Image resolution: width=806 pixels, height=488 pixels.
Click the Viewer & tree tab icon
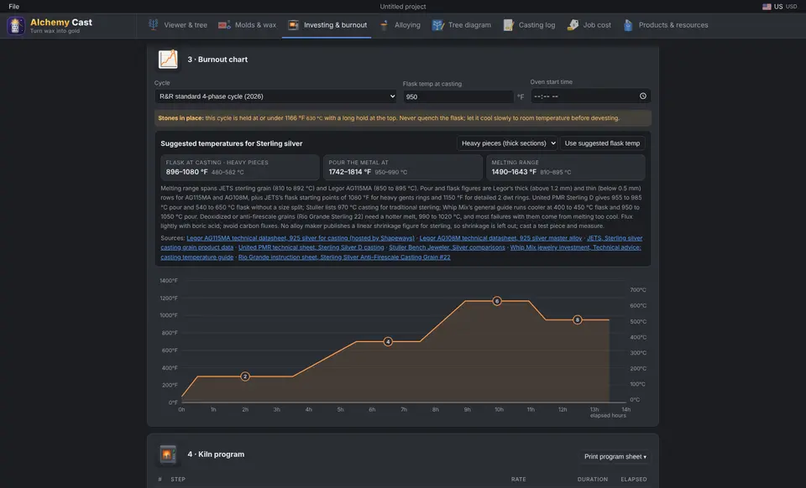click(153, 24)
